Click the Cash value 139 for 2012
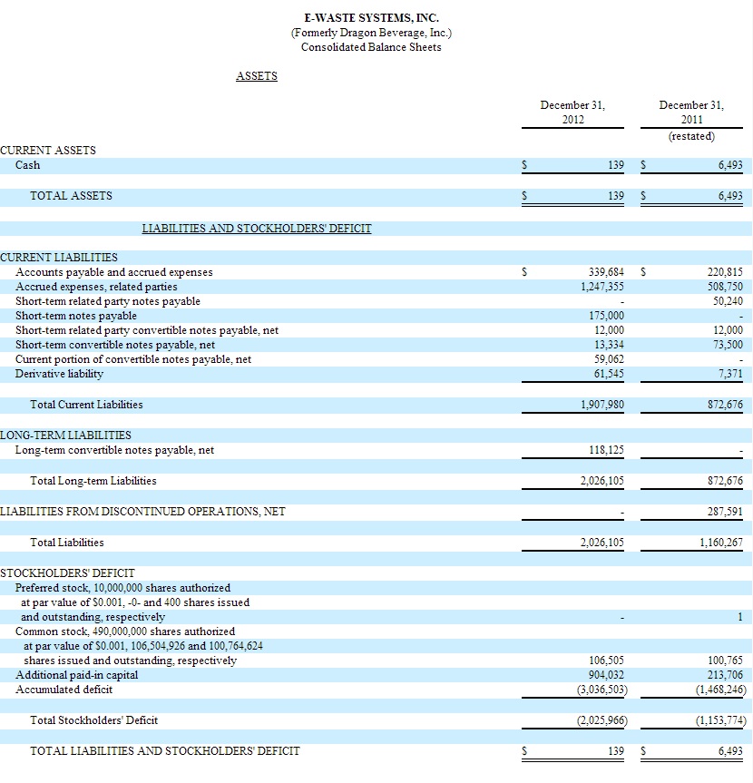Viewport: 753px width, 783px height. coord(616,165)
